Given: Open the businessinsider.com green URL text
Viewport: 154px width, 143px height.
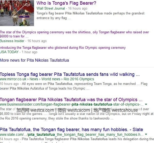Looking at the screenshot, I should click(72, 105).
